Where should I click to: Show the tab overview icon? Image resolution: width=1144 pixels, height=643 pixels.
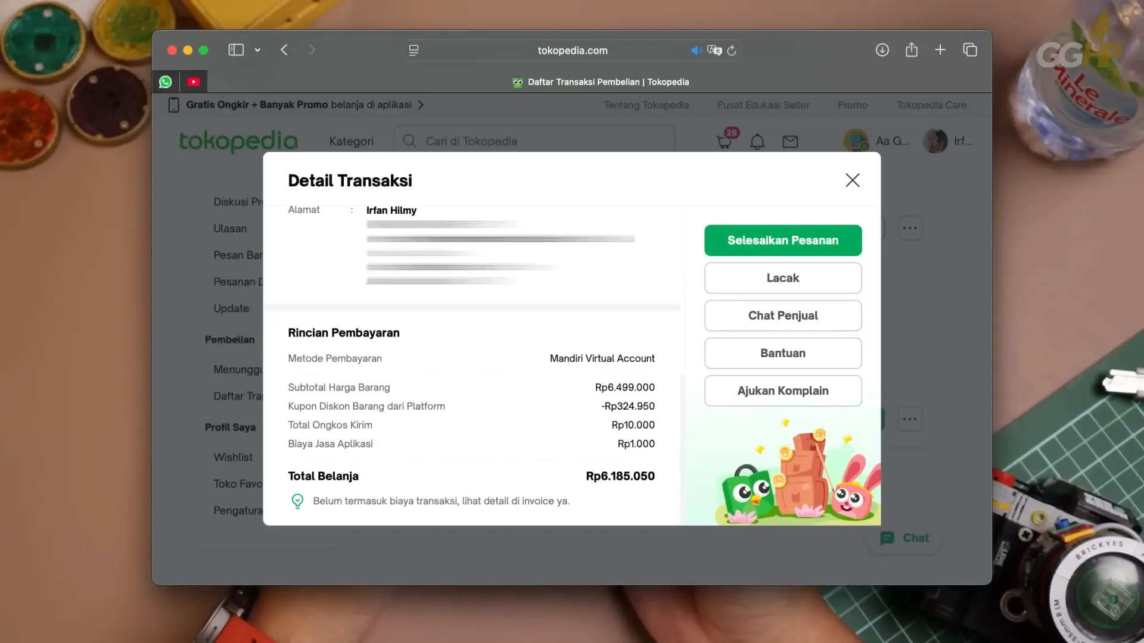point(970,50)
